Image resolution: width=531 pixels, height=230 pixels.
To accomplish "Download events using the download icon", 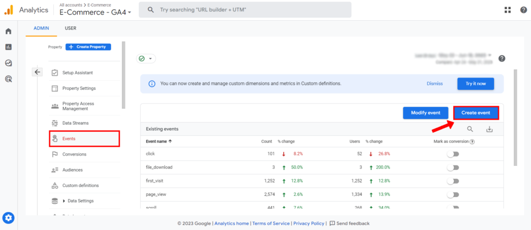I will click(x=490, y=129).
